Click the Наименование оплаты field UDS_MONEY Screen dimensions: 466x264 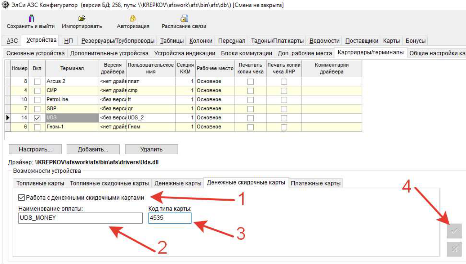click(x=81, y=218)
